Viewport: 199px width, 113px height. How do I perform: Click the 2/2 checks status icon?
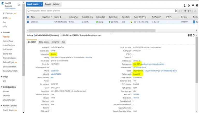point(110,22)
